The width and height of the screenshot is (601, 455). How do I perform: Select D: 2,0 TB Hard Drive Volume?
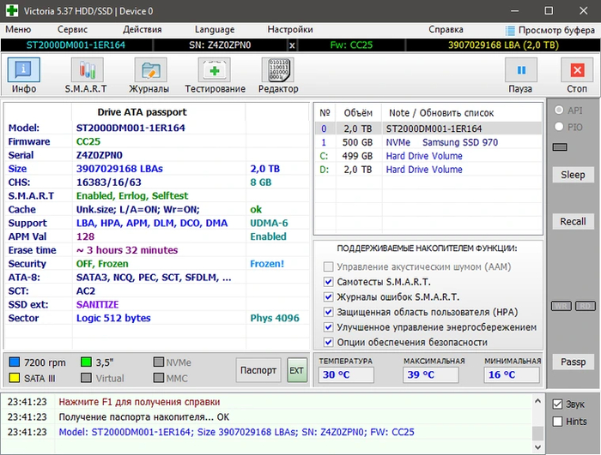pyautogui.click(x=428, y=170)
